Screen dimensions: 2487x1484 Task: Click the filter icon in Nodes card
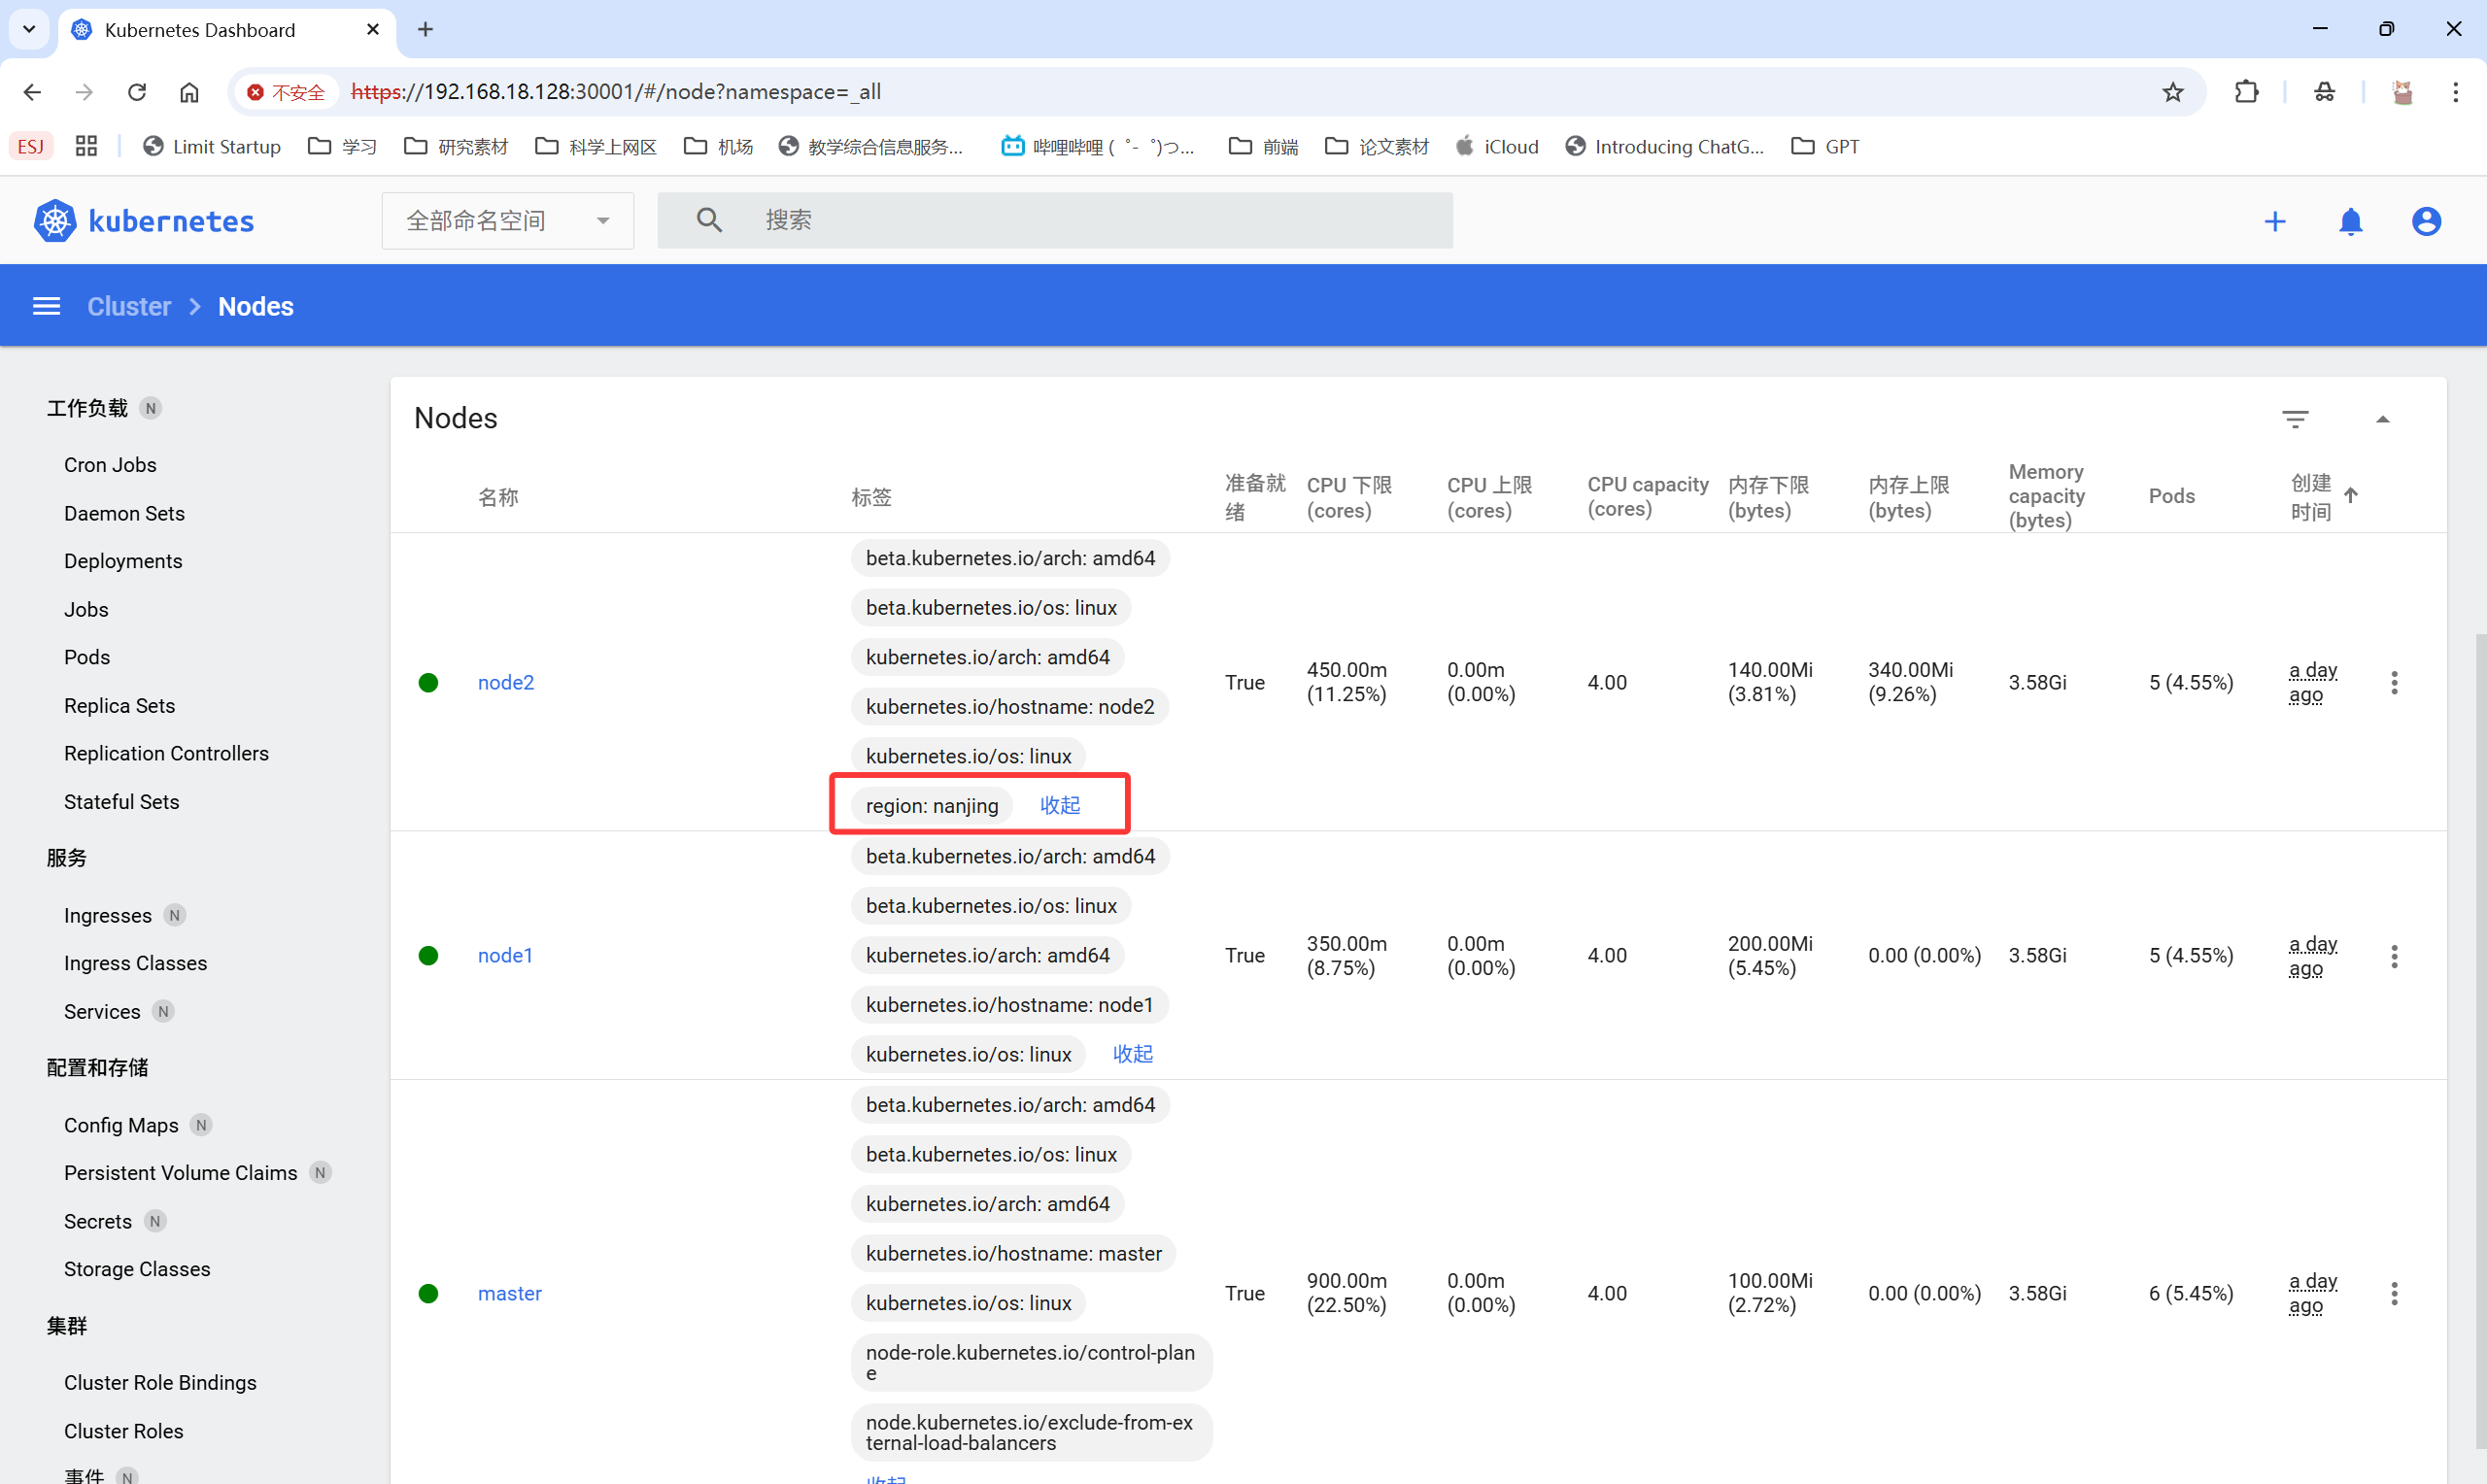pos(2295,419)
